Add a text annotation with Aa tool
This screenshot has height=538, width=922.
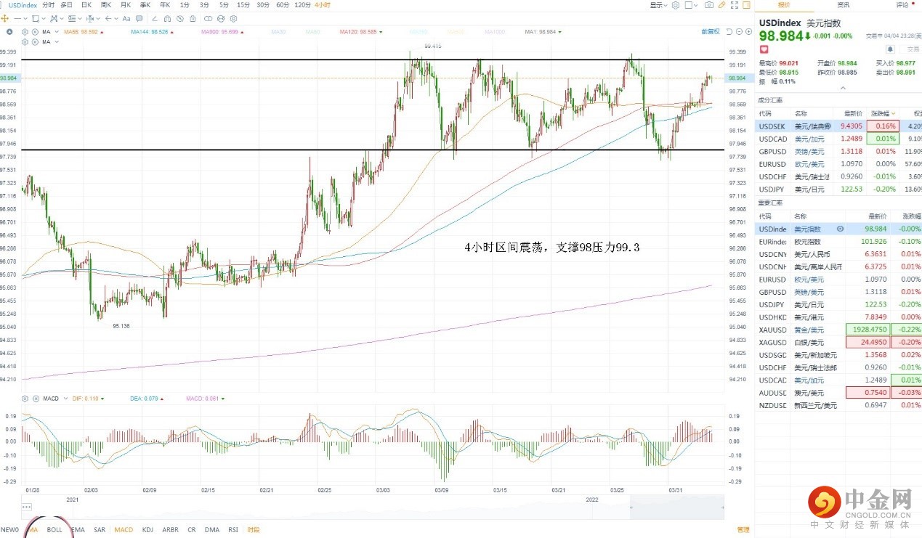click(126, 19)
